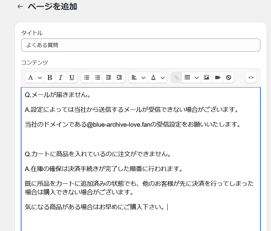The height and width of the screenshot is (231, 271).
Task: Insert a numbered list
Action: pos(97,78)
